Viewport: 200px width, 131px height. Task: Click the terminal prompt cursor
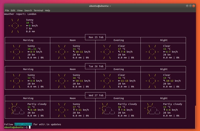(x=29, y=127)
